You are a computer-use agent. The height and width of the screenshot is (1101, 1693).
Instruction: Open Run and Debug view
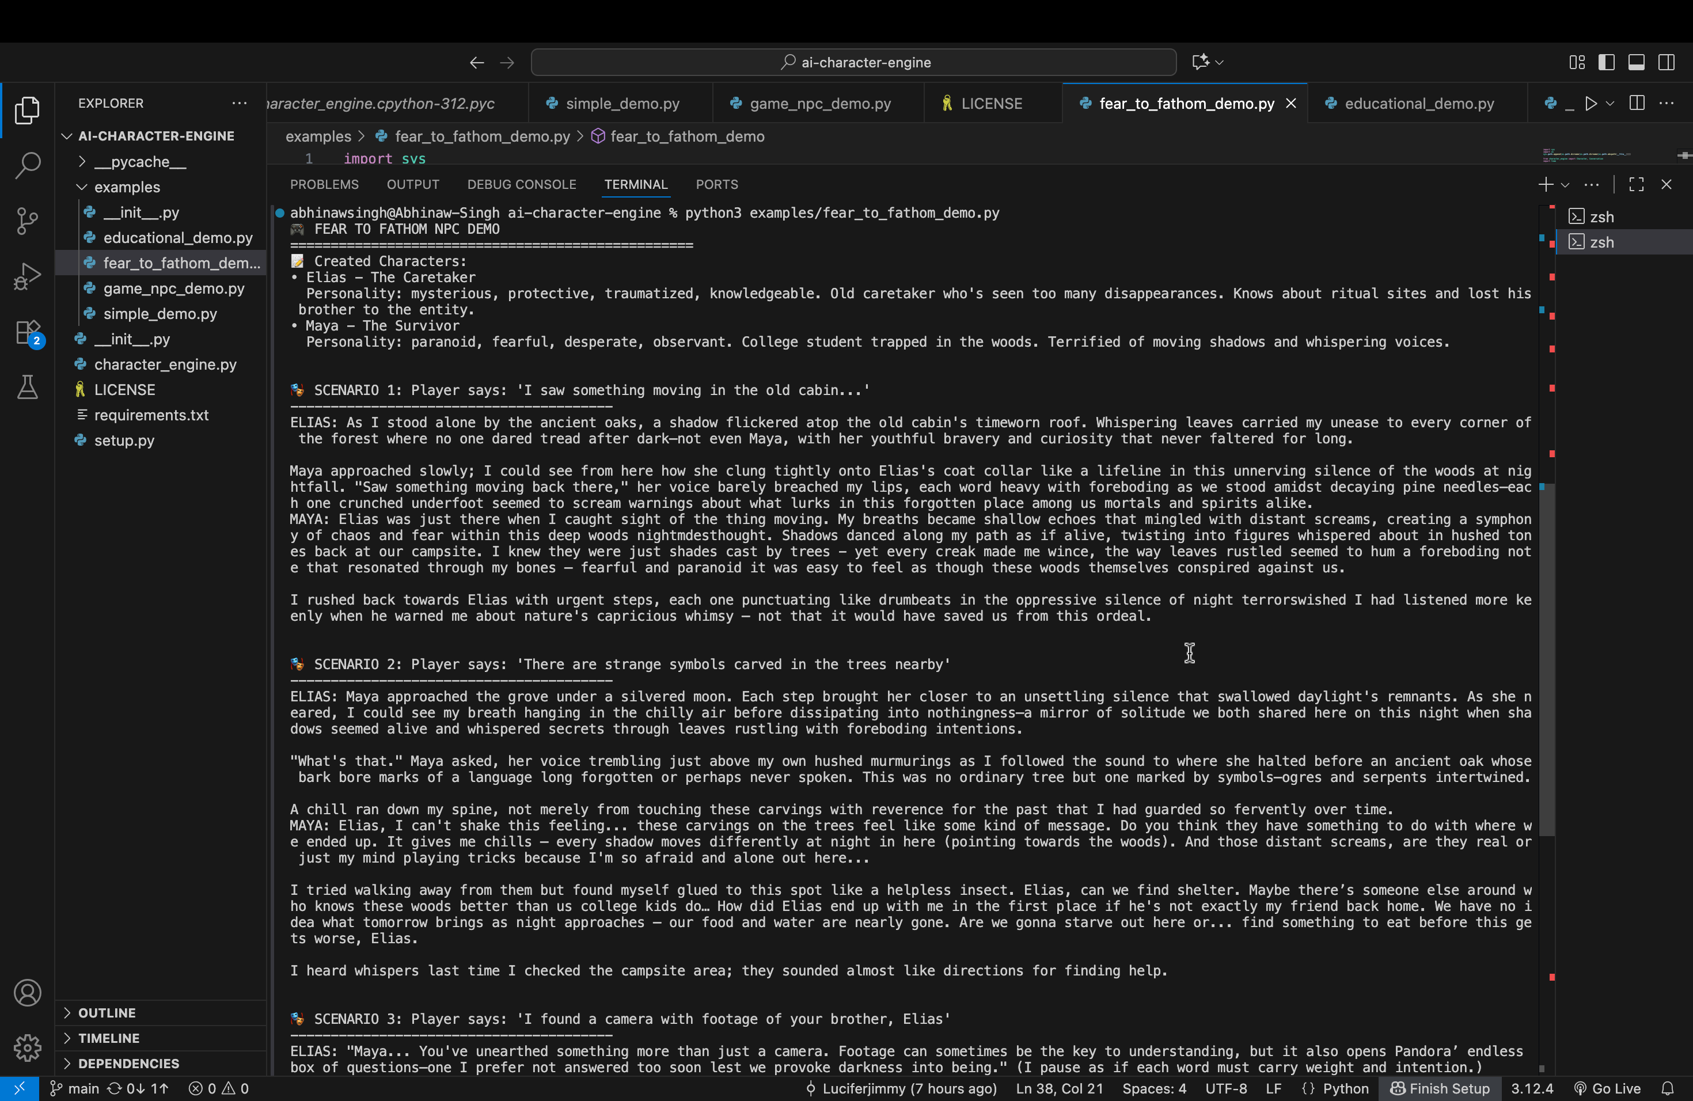pos(27,276)
